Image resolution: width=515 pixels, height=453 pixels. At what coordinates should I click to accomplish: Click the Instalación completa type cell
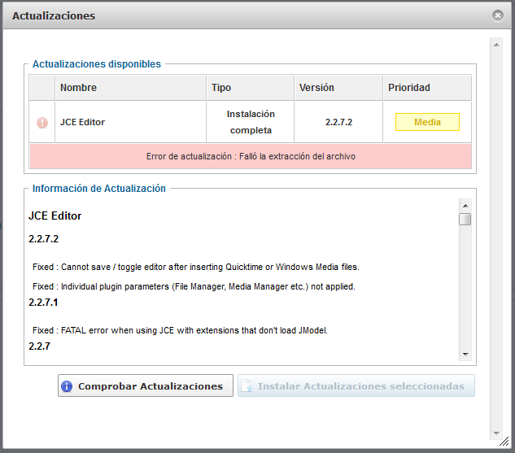[x=251, y=122]
